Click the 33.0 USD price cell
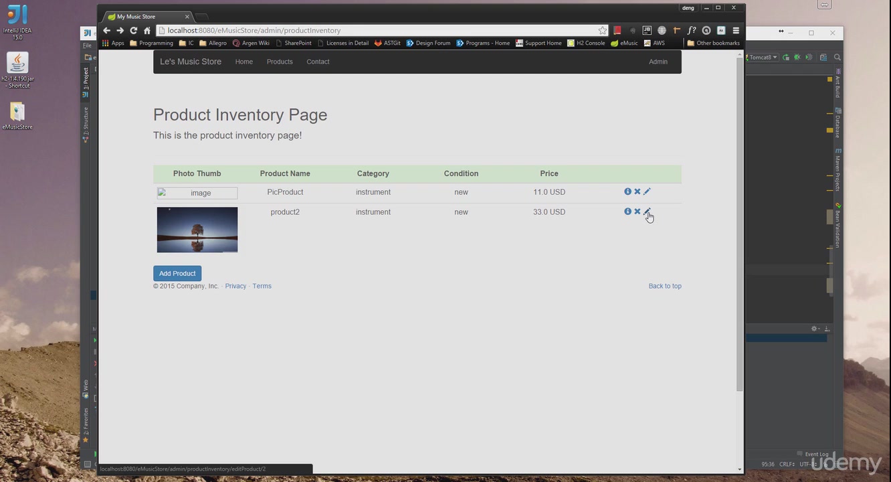Screen dimensions: 891x482 [x=549, y=212]
